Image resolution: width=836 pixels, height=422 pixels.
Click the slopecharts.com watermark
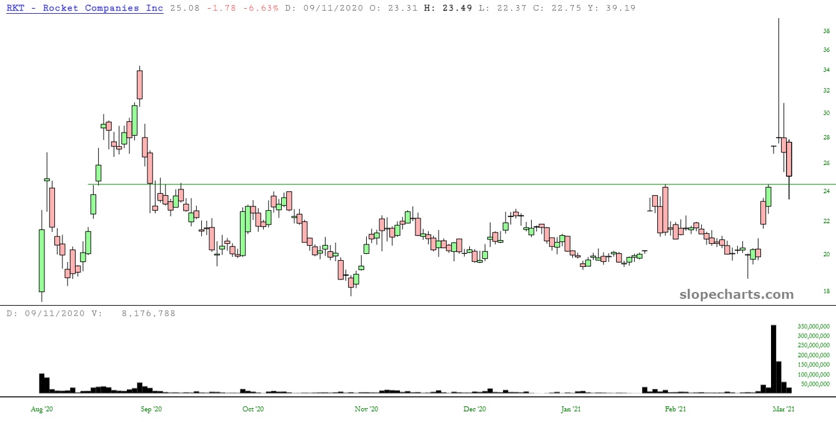pos(736,294)
